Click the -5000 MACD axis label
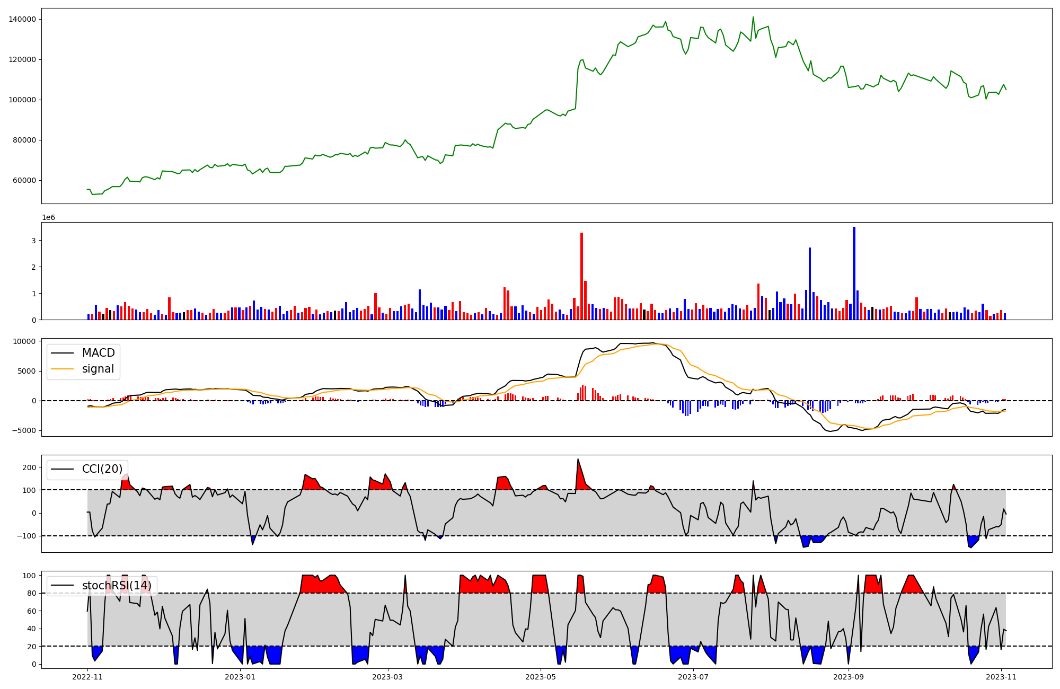 (x=24, y=430)
